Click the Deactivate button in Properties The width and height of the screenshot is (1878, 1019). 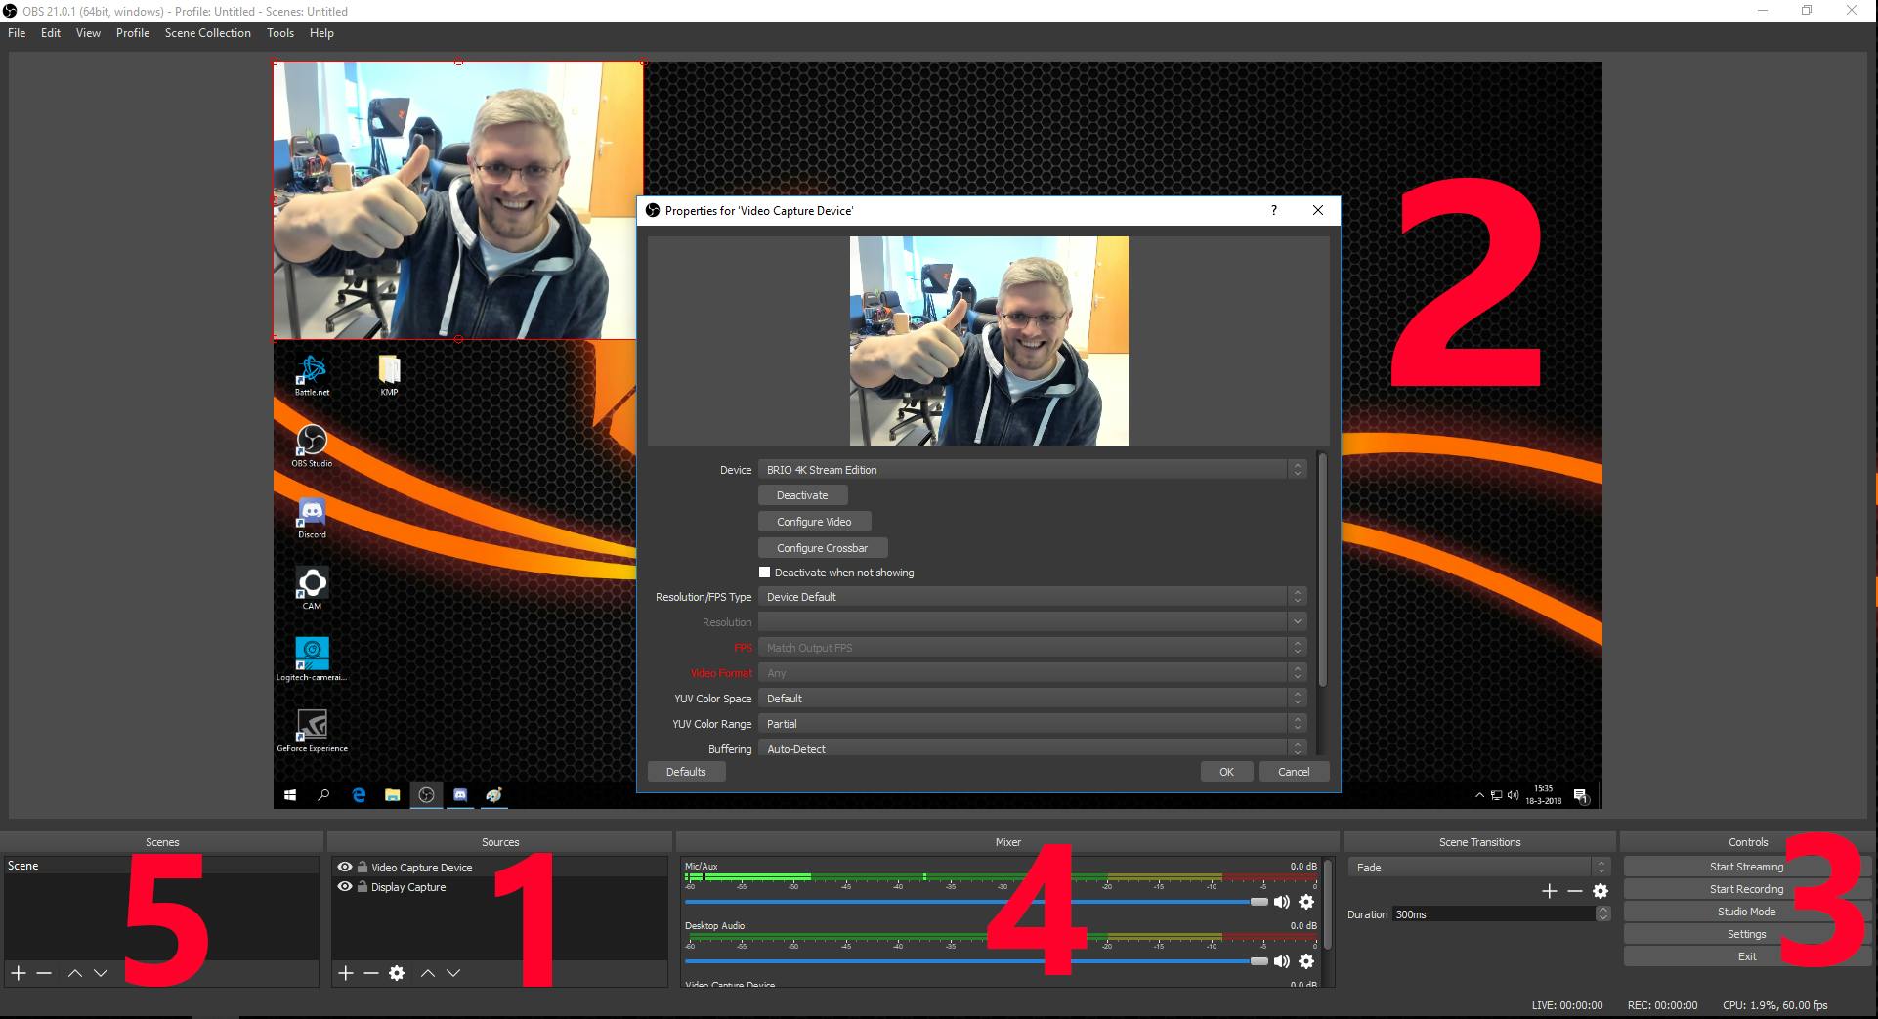click(x=802, y=495)
